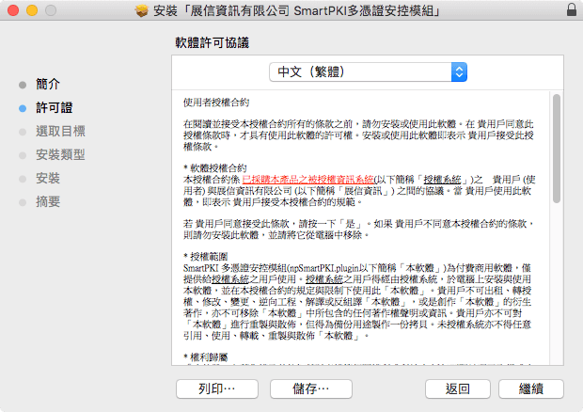The width and height of the screenshot is (583, 412).
Task: Select the 簡介 step in sidebar
Action: point(48,84)
